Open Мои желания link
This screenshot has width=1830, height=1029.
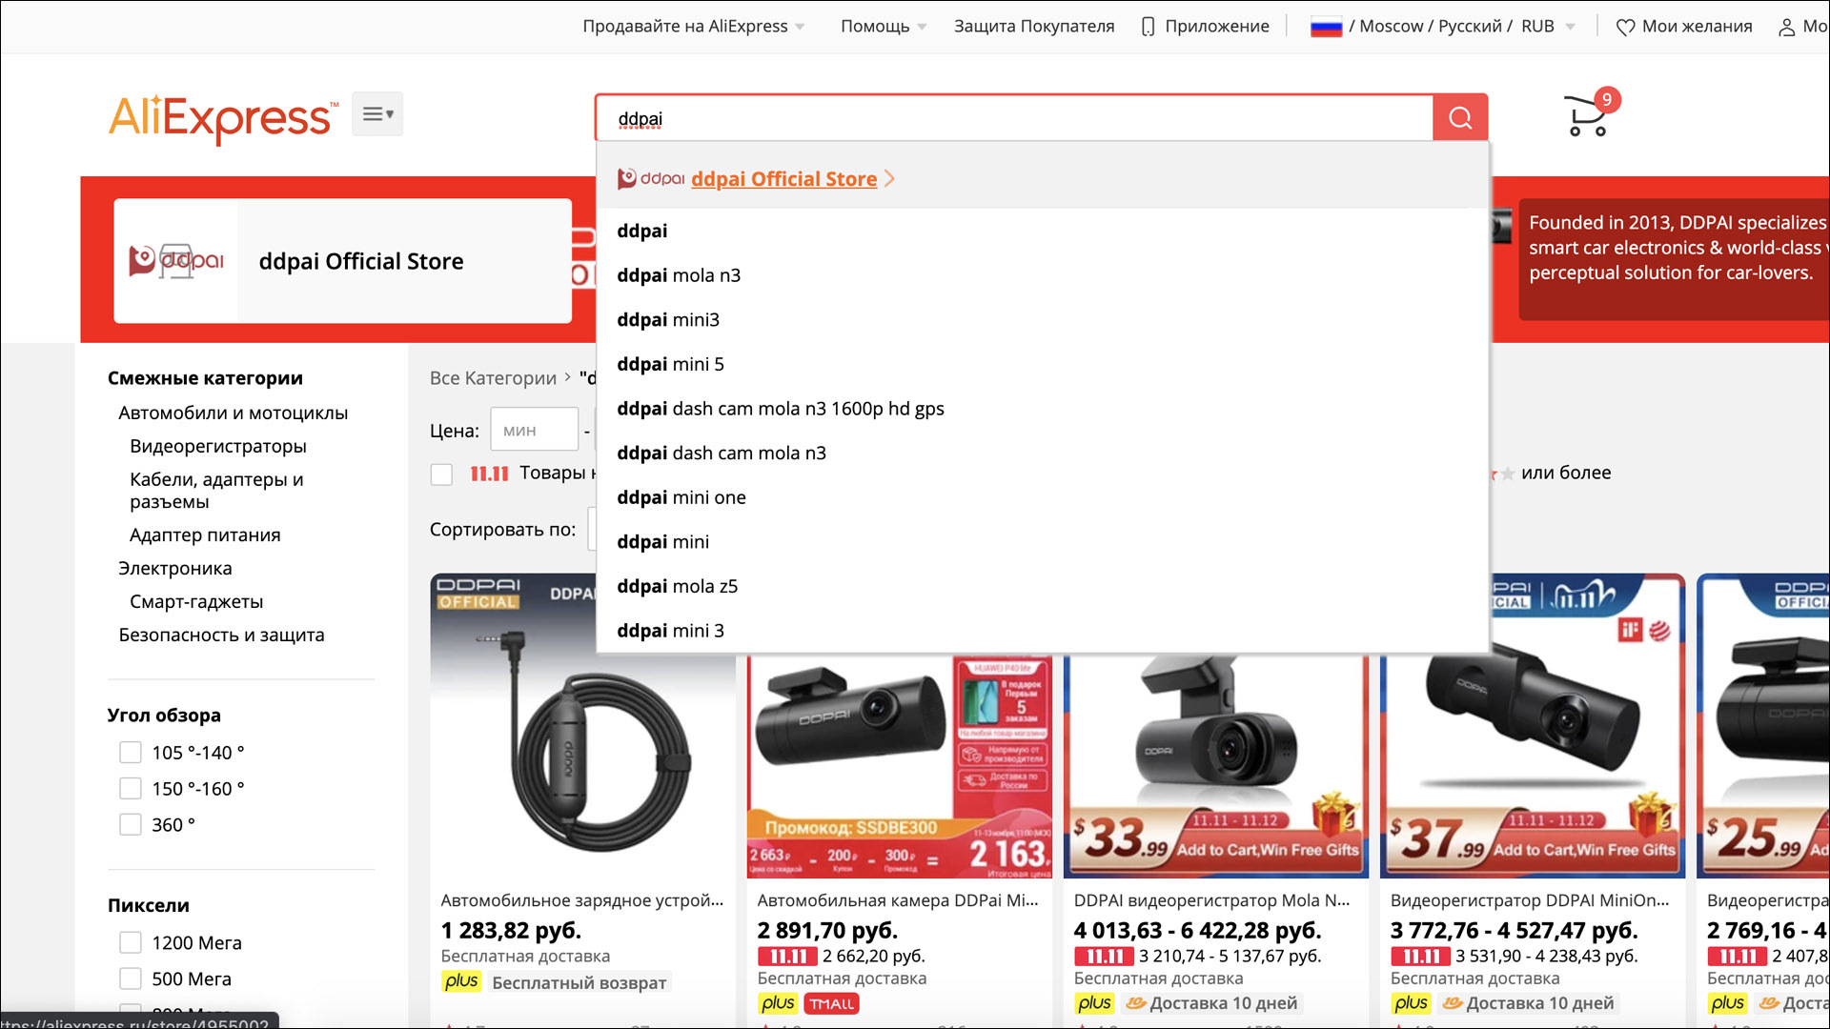[x=1697, y=27]
